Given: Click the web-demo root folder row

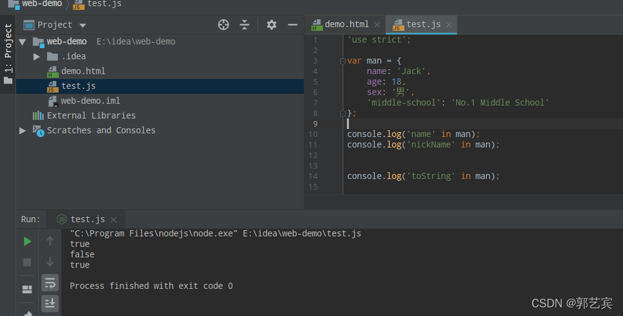Looking at the screenshot, I should tap(160, 42).
